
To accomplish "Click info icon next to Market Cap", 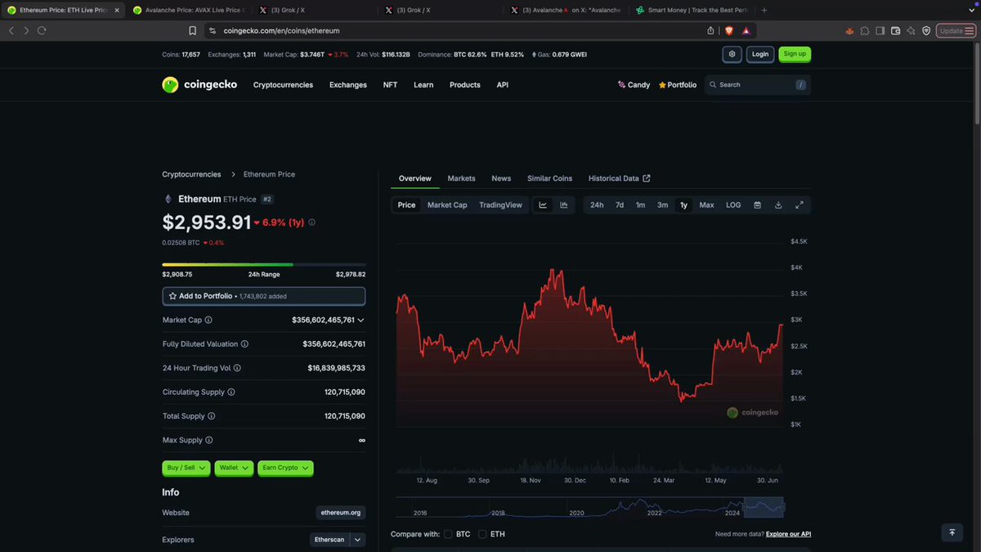I will coord(208,320).
